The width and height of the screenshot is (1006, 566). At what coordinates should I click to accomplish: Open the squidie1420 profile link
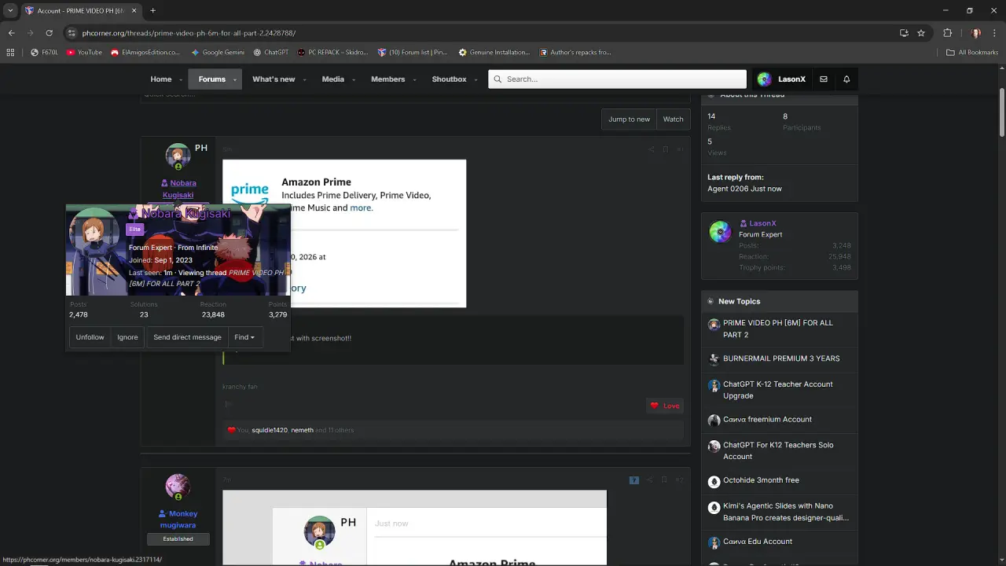(x=270, y=430)
